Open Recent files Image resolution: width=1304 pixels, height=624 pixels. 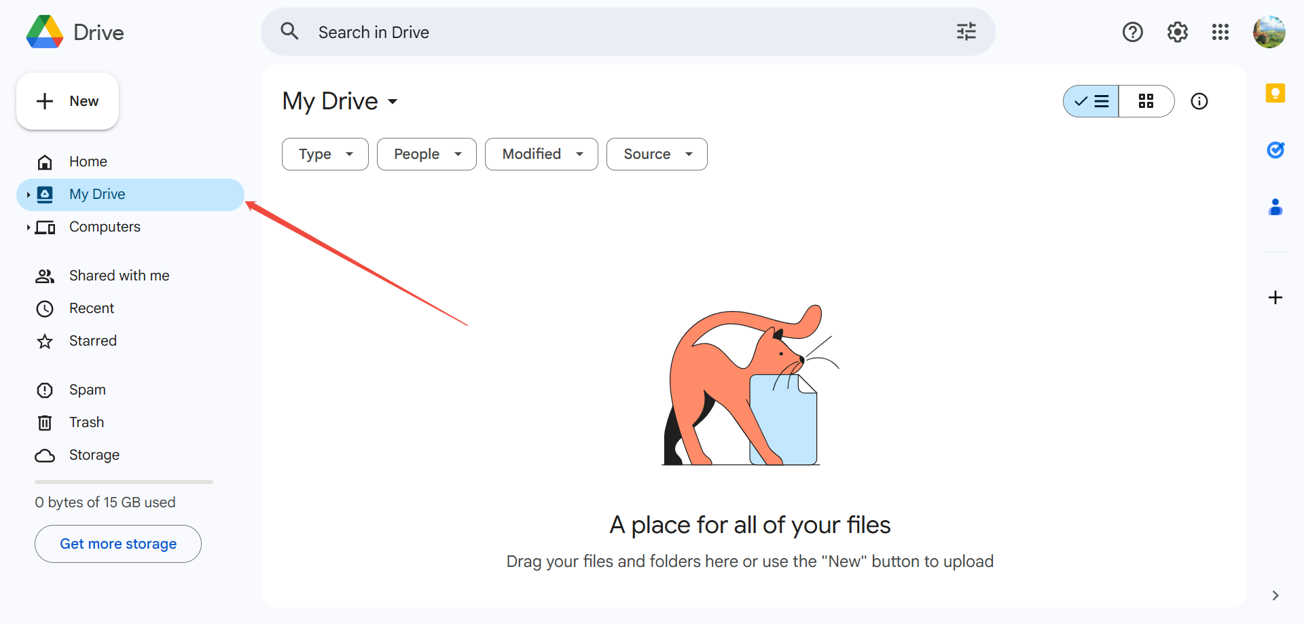click(x=130, y=308)
